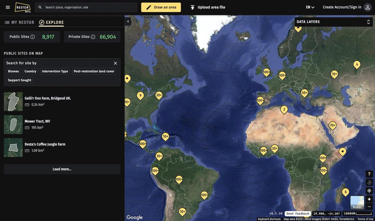Click Draw an area button
This screenshot has width=375, height=221.
tap(161, 7)
